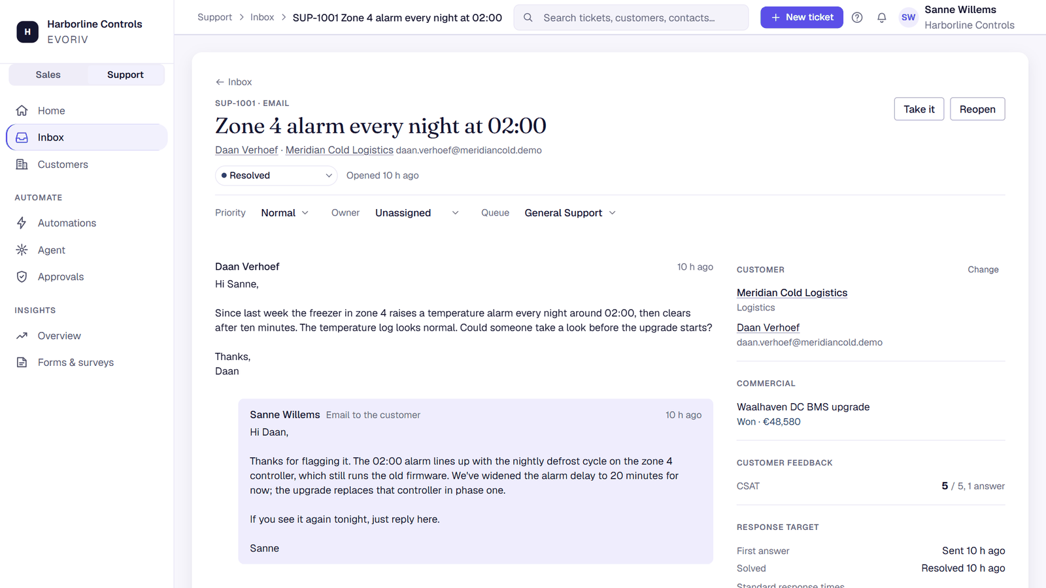1046x588 pixels.
Task: Click the Take it button
Action: (x=919, y=109)
